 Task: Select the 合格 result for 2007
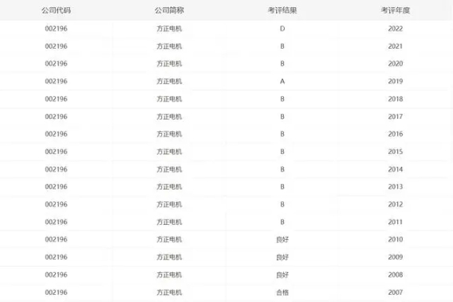pos(282,293)
